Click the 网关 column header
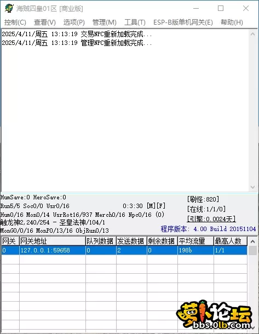259x334 pixels. [x=10, y=241]
